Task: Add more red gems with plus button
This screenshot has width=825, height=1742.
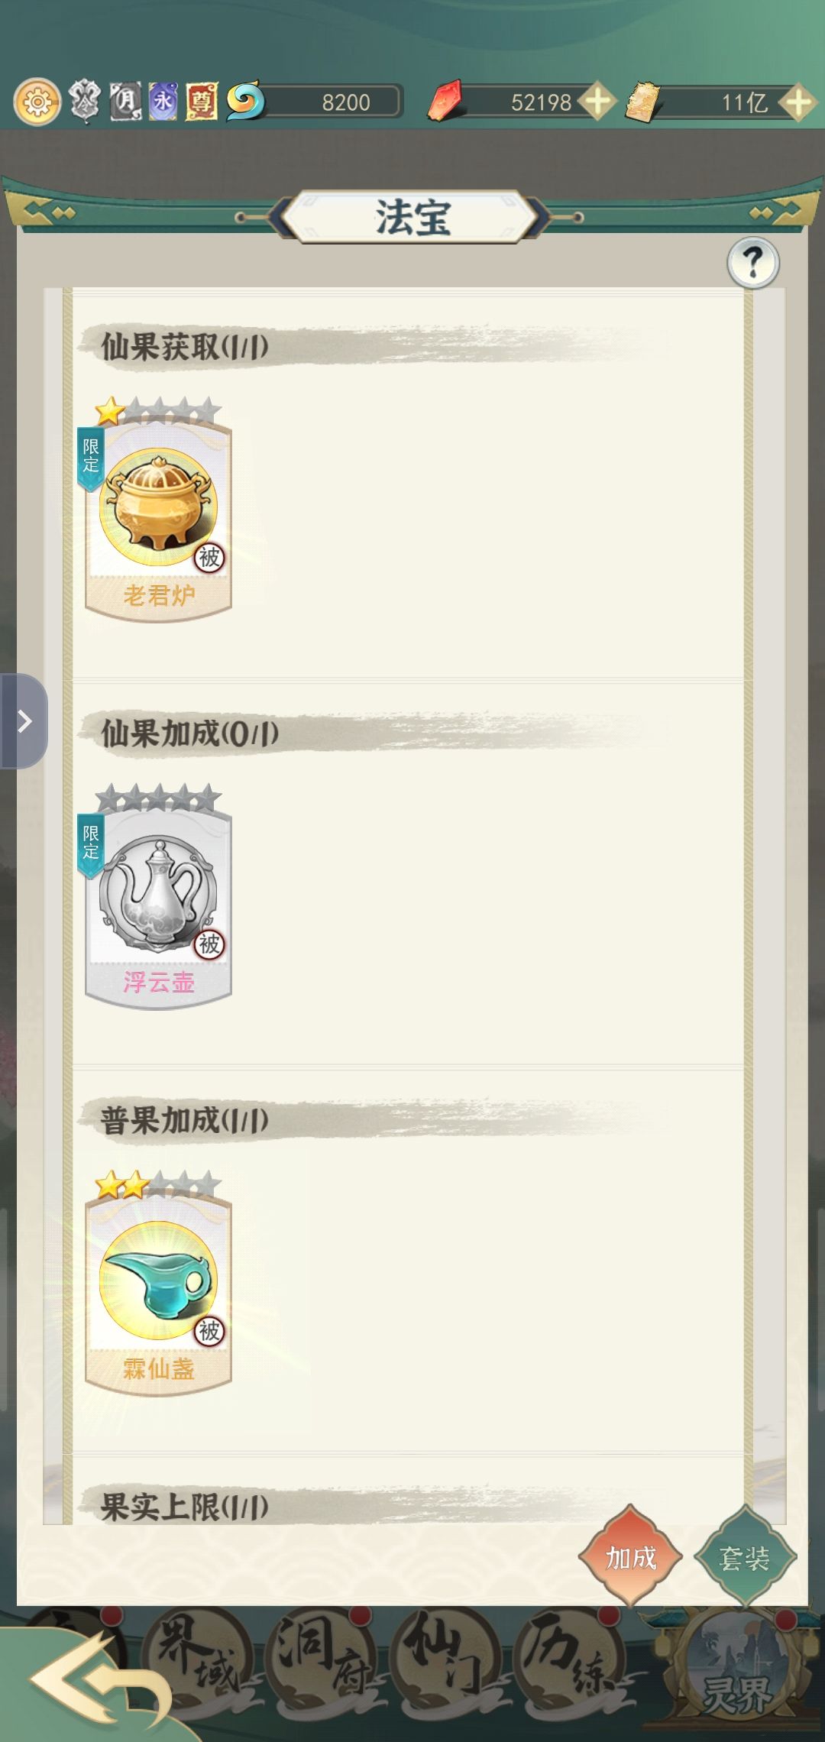Action: point(597,102)
